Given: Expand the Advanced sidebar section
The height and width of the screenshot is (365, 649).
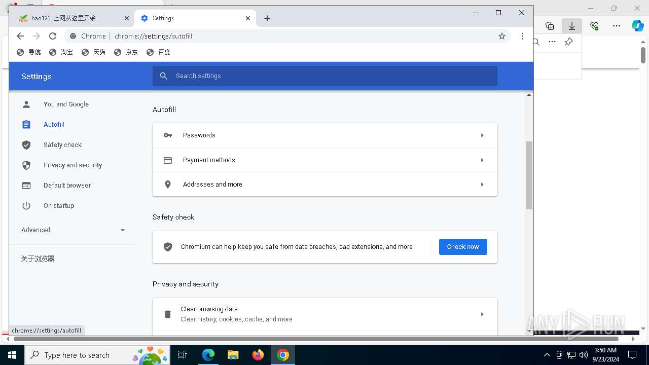Looking at the screenshot, I should [73, 230].
